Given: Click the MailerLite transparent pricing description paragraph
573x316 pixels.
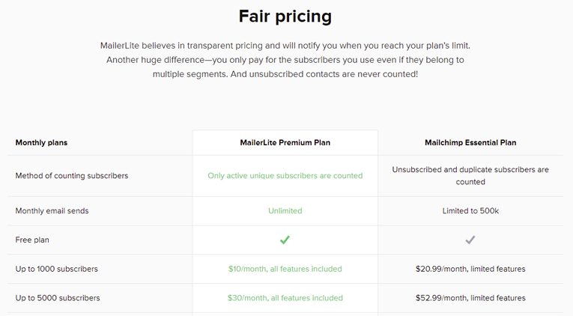Looking at the screenshot, I should tap(285, 60).
